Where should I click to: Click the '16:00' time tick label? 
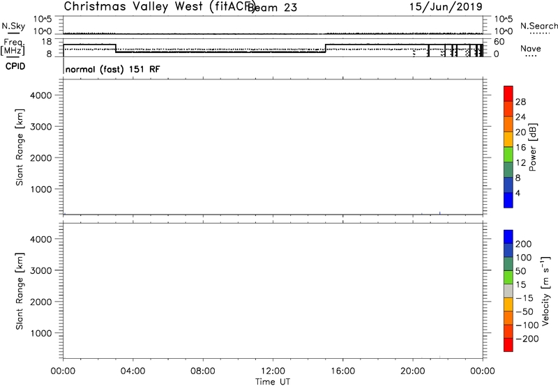[x=342, y=371]
